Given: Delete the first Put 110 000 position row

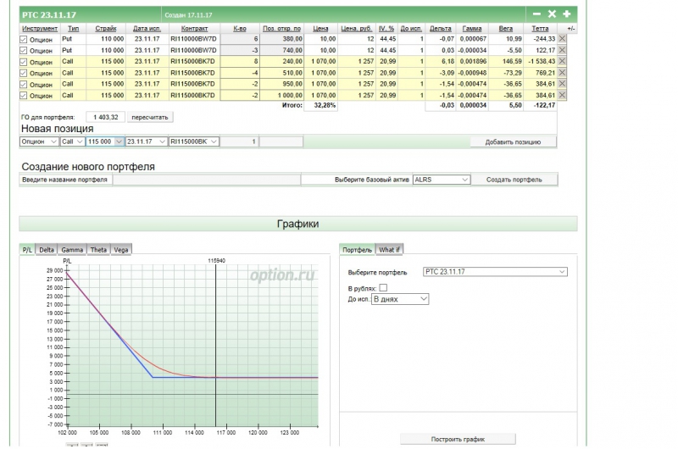Looking at the screenshot, I should click(562, 39).
